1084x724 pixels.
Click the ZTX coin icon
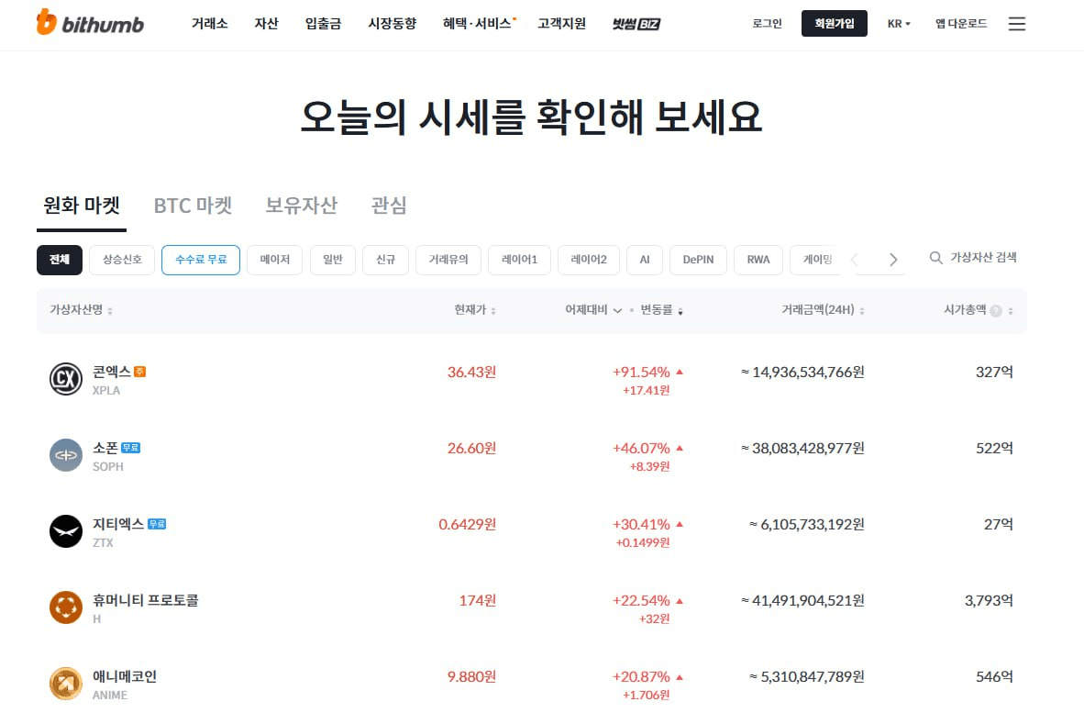[x=66, y=531]
